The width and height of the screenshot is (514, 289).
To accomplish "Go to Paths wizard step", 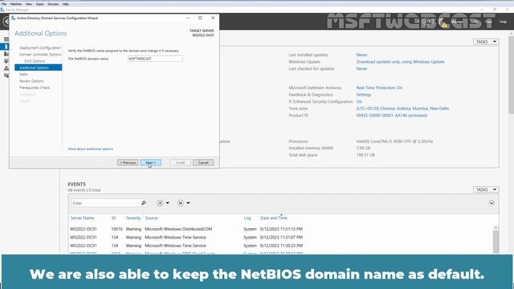I will pyautogui.click(x=23, y=75).
